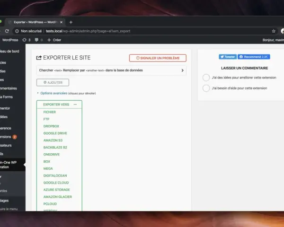Screen dimensions: 284x227
Task: Expand the Chercher Remplacer par database row
Action: point(111,70)
